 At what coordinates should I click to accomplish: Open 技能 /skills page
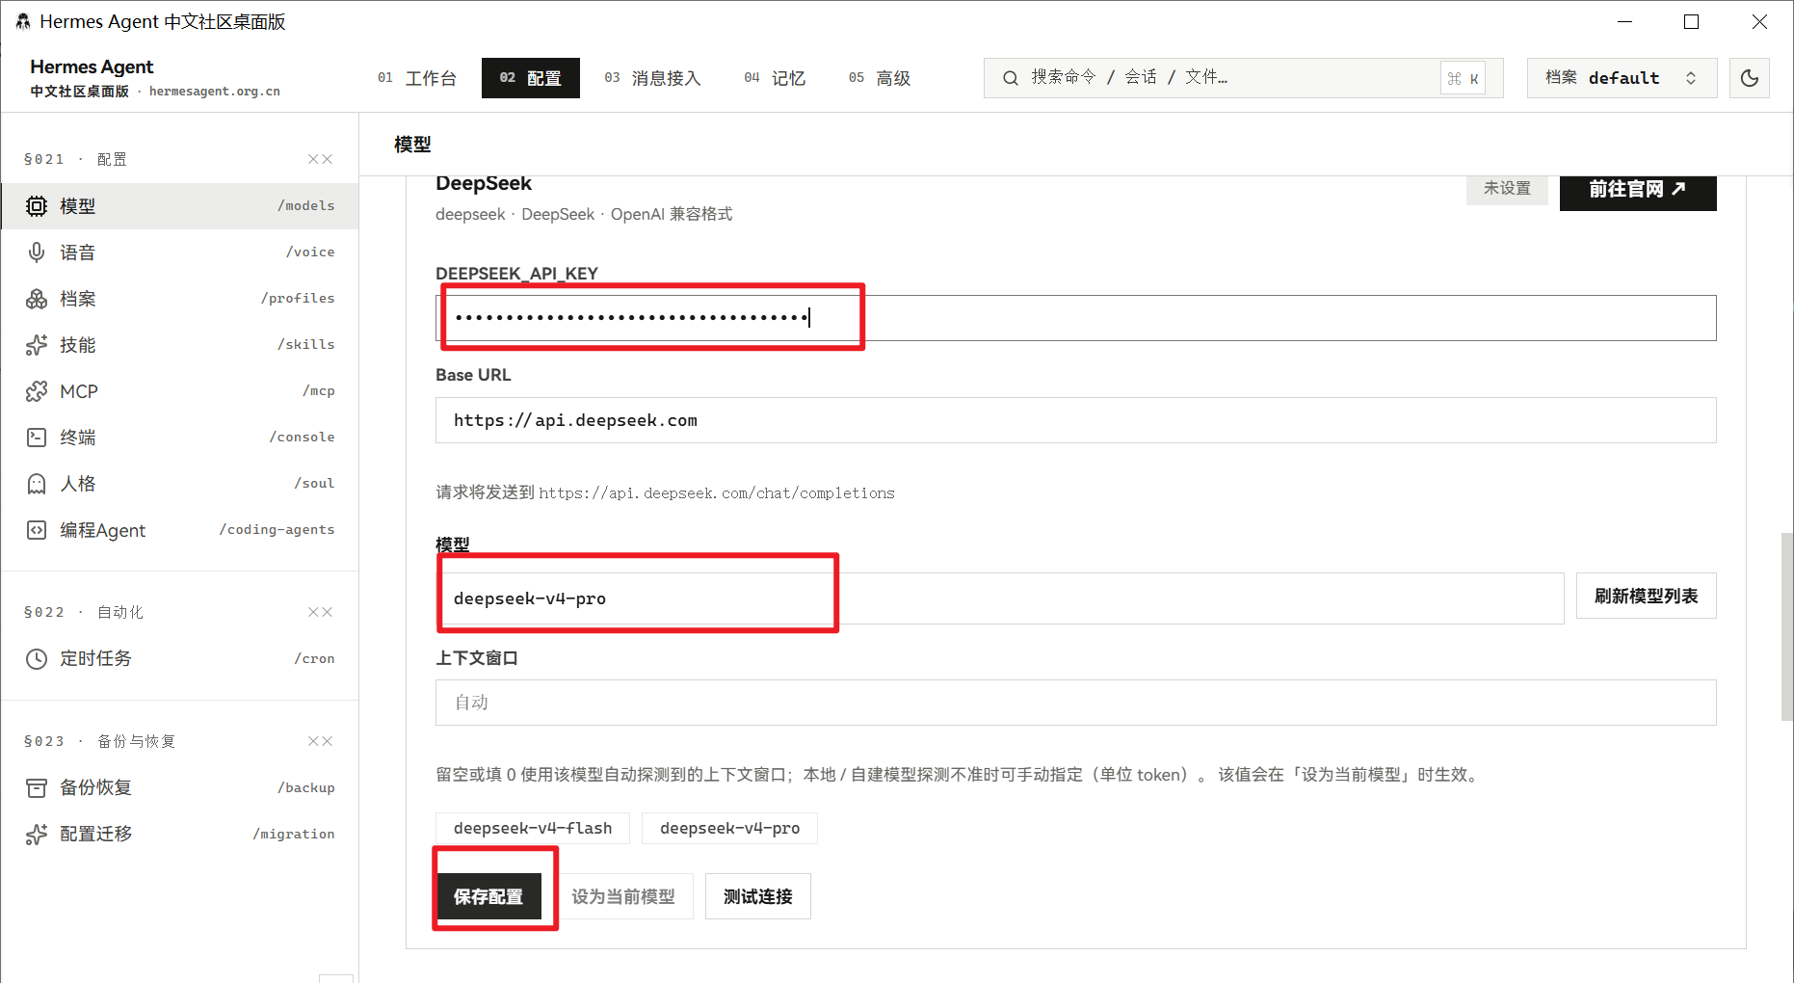point(180,345)
